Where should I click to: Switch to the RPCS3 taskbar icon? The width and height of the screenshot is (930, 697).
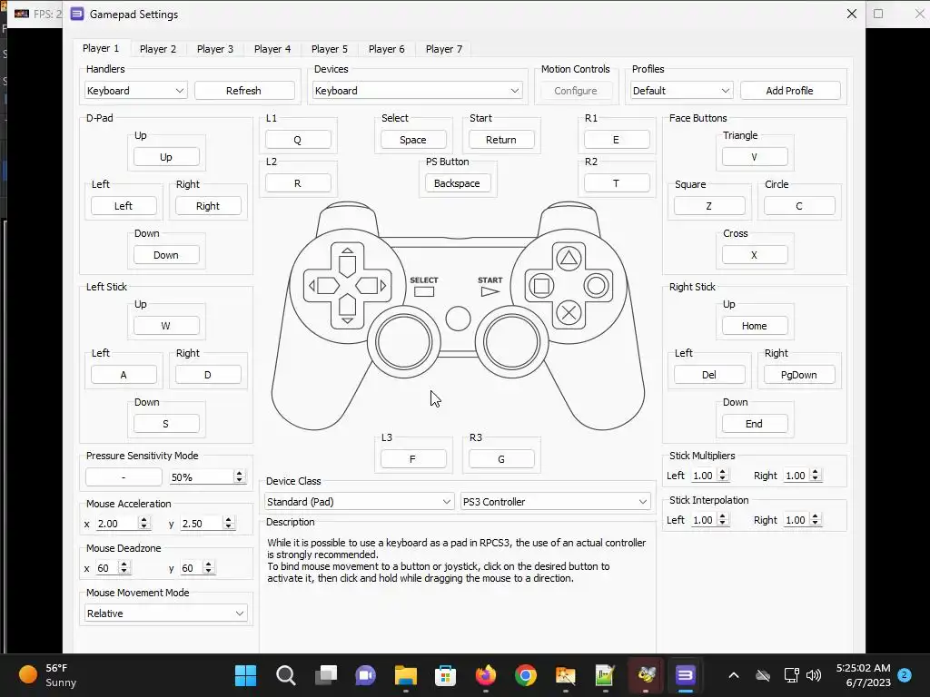pos(685,675)
